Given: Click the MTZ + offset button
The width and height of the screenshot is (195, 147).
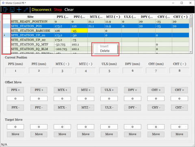Looking at the screenshot, I should click(86, 90).
